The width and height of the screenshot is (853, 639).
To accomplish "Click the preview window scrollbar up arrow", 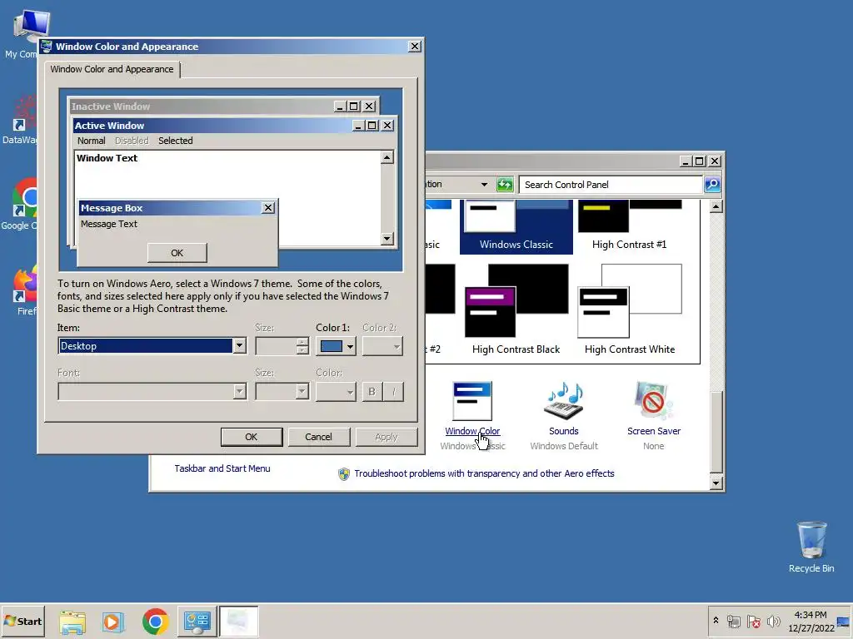I will 387,157.
